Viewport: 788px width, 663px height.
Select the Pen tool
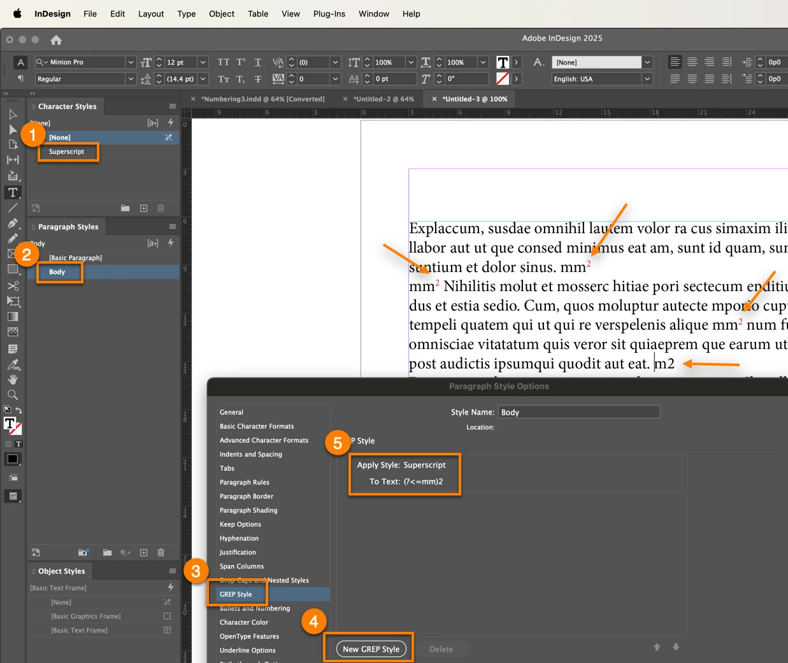13,224
